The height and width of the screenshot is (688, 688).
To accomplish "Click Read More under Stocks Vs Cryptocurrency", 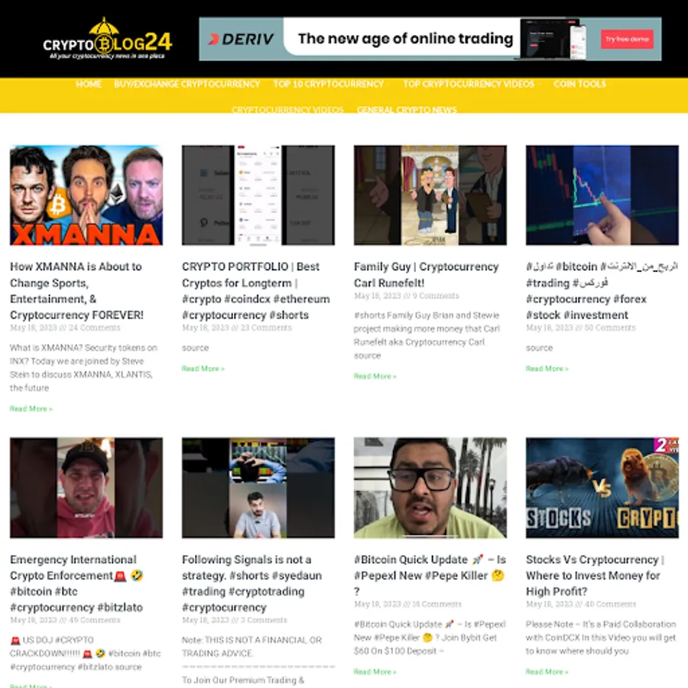I will (x=547, y=671).
